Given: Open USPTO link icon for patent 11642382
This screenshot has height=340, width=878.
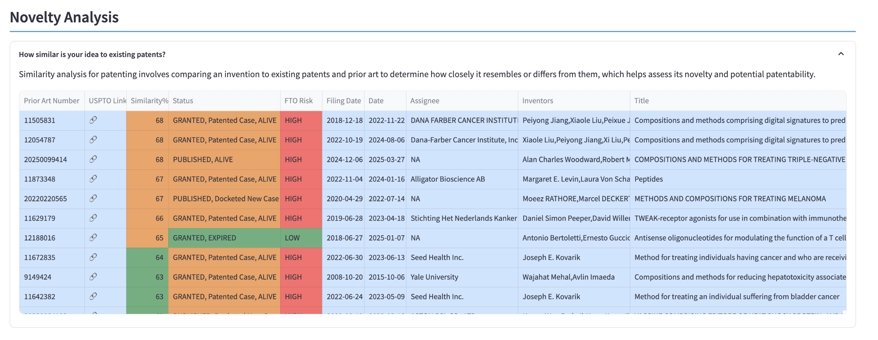Looking at the screenshot, I should point(93,296).
